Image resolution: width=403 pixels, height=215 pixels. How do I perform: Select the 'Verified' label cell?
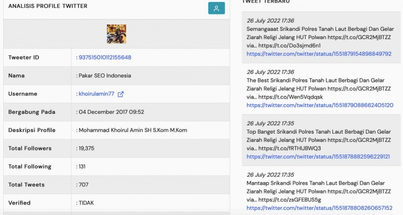38,203
